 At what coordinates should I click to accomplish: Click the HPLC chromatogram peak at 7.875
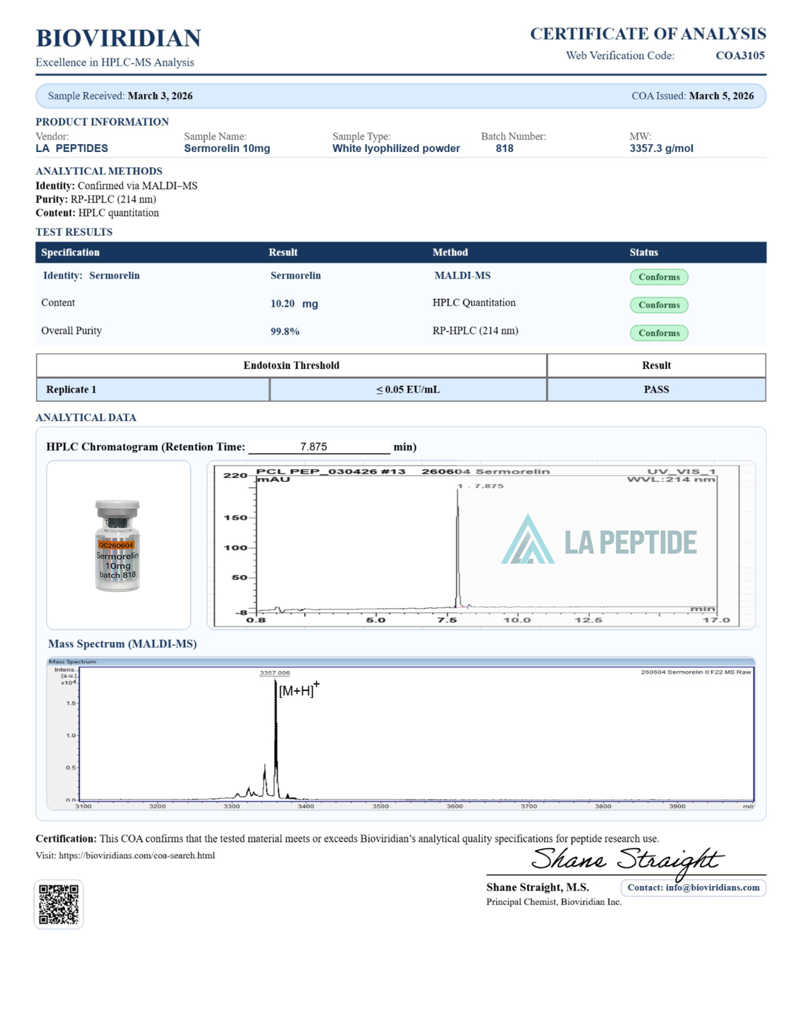(458, 546)
